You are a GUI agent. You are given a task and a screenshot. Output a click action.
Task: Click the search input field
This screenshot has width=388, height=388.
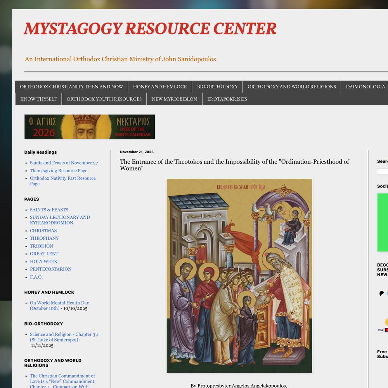pos(383,171)
